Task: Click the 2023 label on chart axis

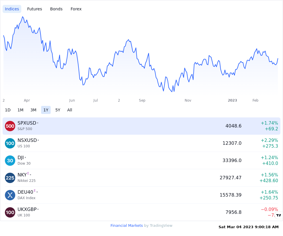Action: click(x=232, y=100)
